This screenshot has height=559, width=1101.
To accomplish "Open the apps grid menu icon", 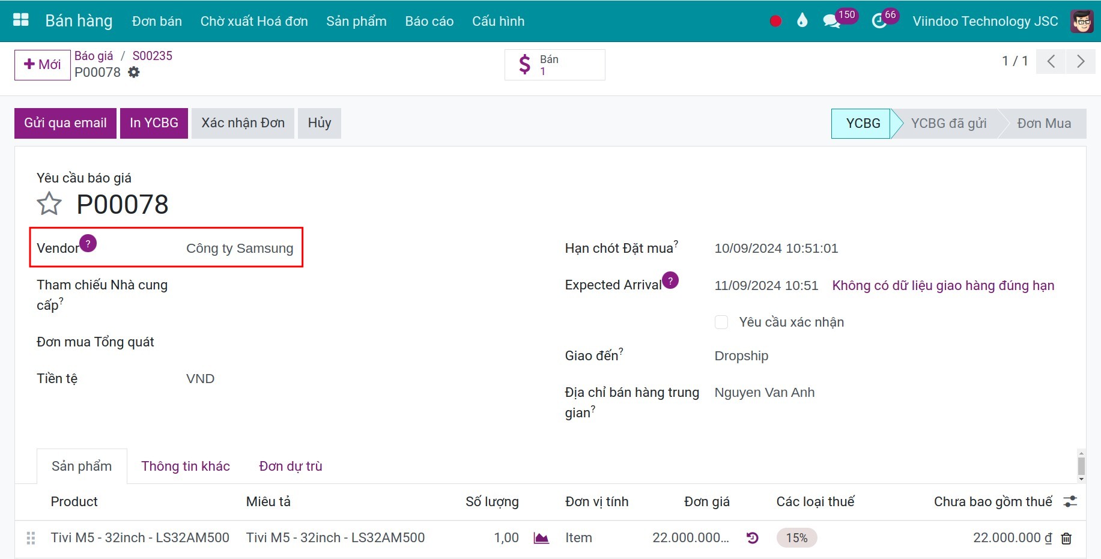I will (x=21, y=20).
